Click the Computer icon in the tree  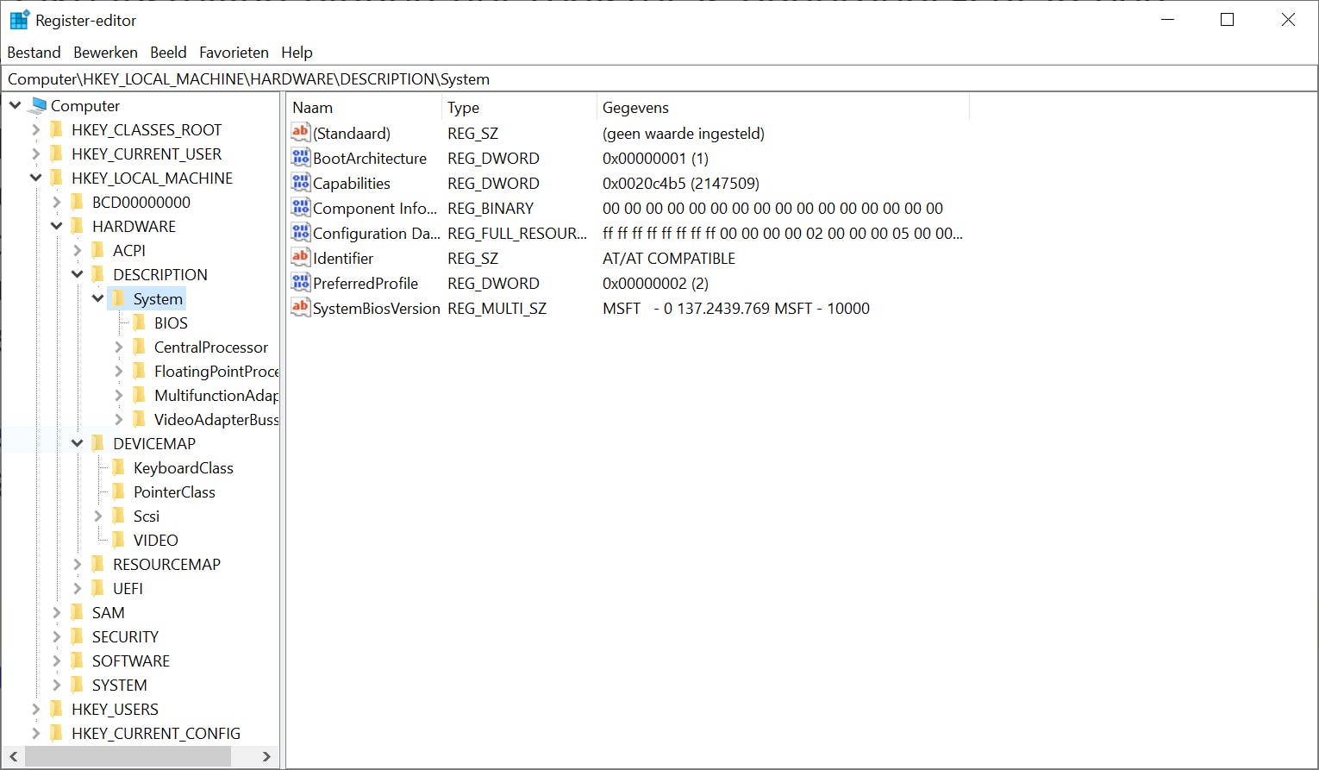tap(38, 105)
